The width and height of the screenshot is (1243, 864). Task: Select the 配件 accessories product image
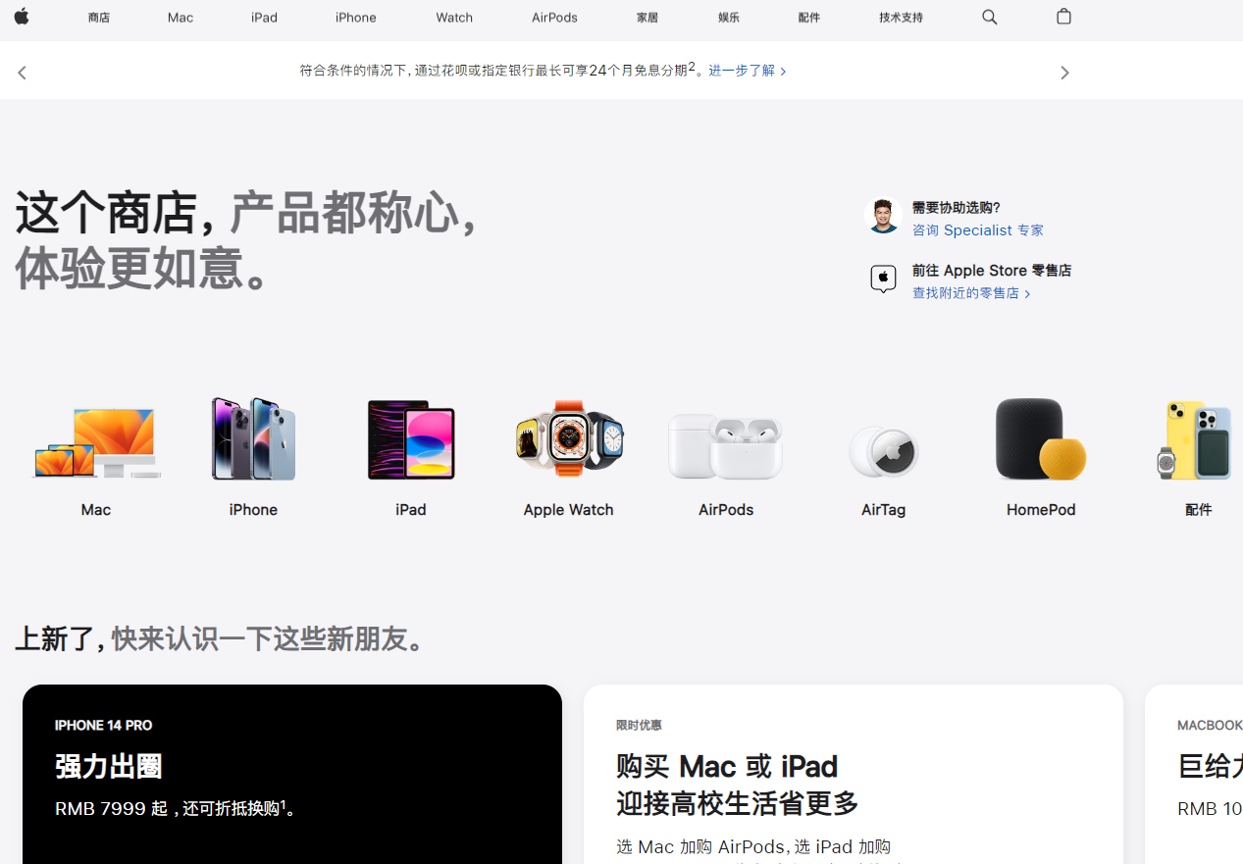1195,440
